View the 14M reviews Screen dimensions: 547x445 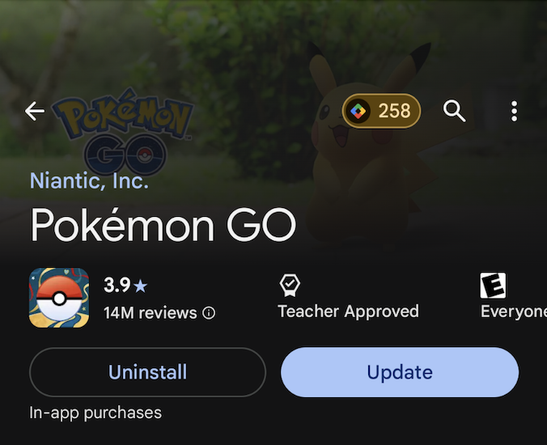(151, 312)
